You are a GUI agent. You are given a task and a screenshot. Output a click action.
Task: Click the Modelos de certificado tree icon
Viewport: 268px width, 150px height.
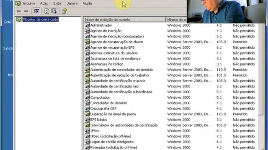click(x=18, y=20)
